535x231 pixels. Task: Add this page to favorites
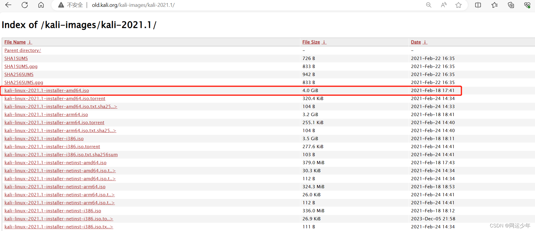pos(459,5)
